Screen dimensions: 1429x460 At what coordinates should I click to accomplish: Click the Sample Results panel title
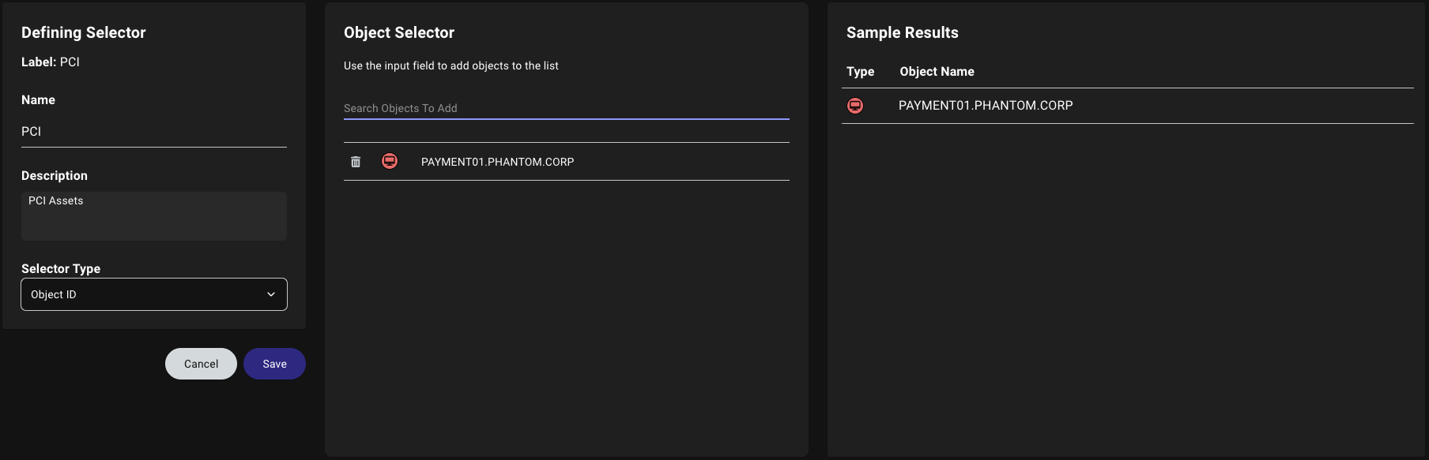coord(902,32)
